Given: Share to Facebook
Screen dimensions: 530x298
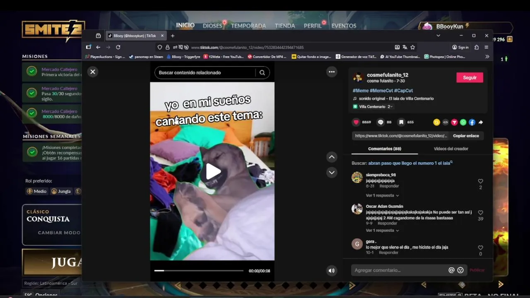Looking at the screenshot, I should point(472,122).
